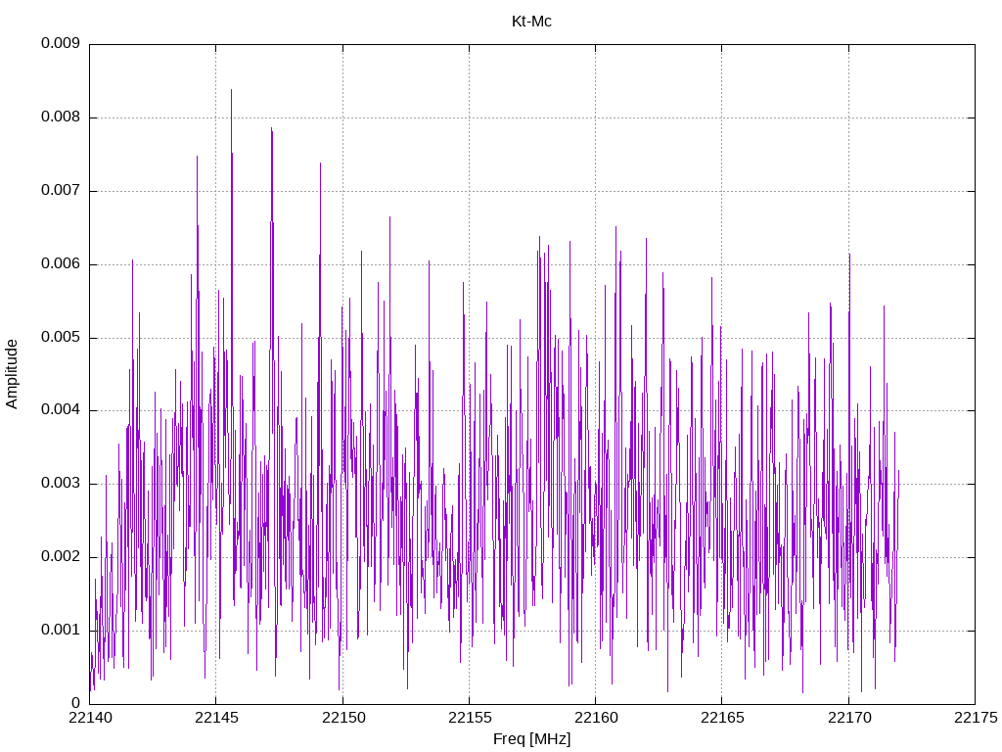
Task: Click the 22175 x-axis tick label
Action: click(976, 718)
